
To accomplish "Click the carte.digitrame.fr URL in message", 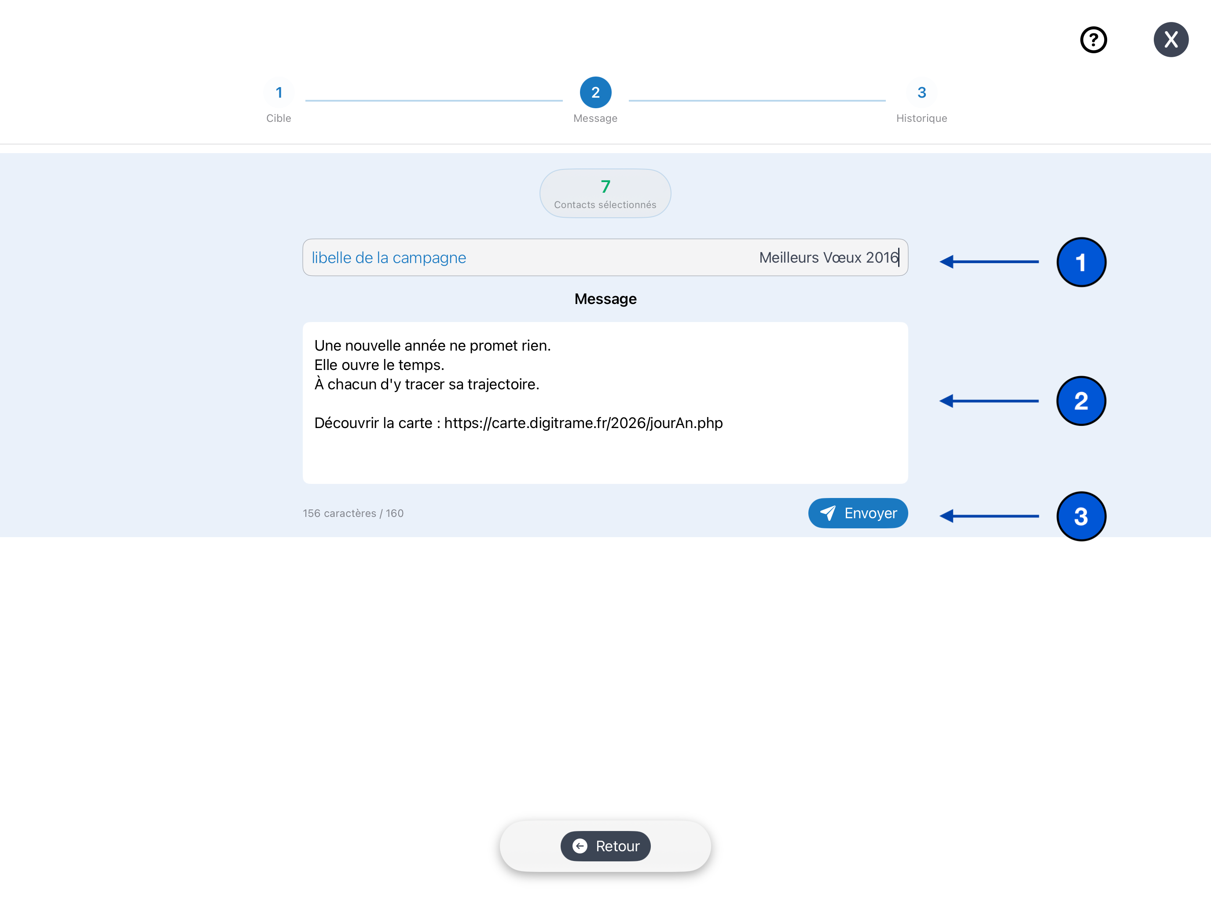I will [x=583, y=423].
